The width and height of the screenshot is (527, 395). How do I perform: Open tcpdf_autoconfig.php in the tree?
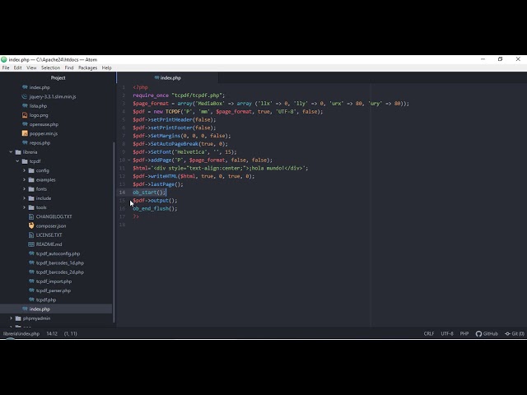tap(58, 253)
